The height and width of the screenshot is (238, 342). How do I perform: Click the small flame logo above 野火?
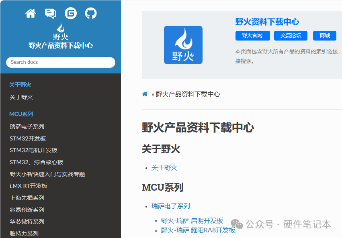(x=61, y=28)
